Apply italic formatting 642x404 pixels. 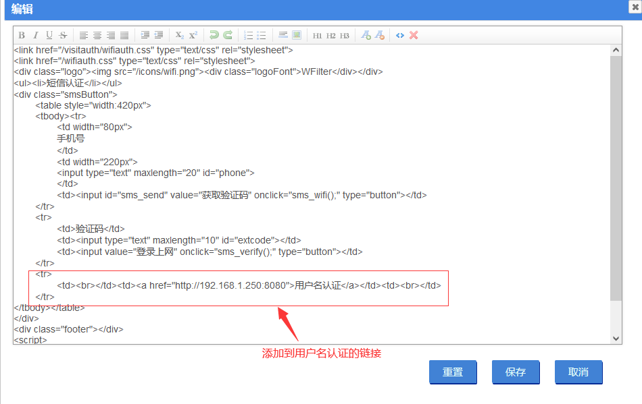point(35,35)
